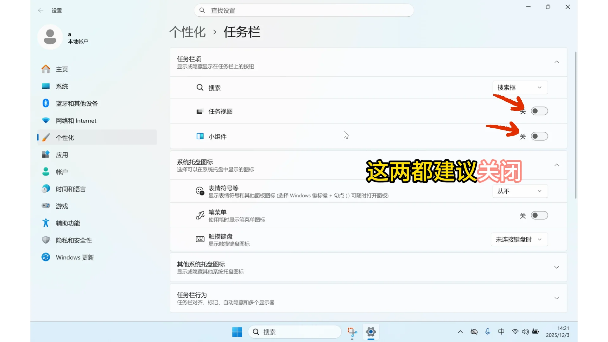
Task: Select 主页 in the navigation menu
Action: (62, 69)
